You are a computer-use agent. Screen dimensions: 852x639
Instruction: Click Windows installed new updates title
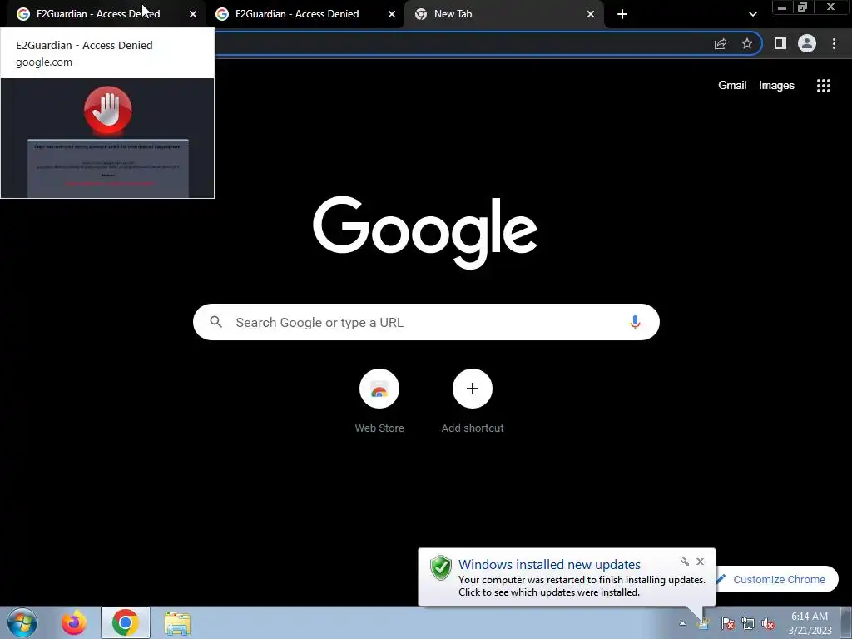549,565
